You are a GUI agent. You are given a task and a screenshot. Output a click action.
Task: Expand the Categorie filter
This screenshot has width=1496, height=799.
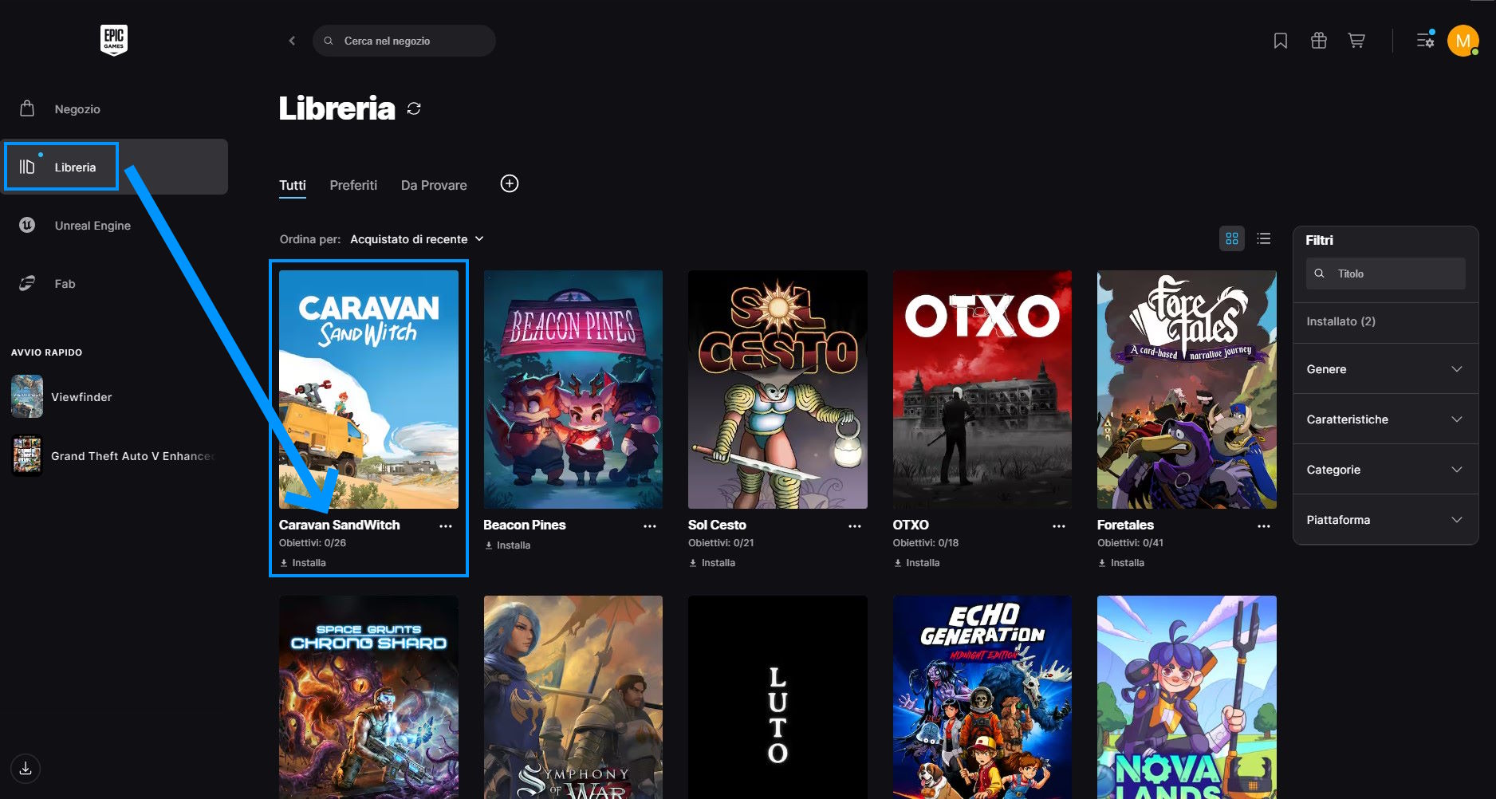pos(1385,470)
